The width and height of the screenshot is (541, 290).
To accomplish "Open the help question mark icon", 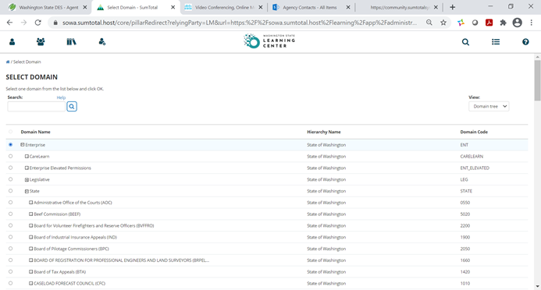I will tap(525, 42).
